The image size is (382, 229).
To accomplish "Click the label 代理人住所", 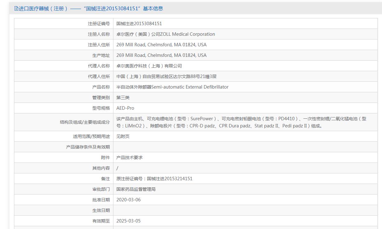I will pyautogui.click(x=99, y=76).
